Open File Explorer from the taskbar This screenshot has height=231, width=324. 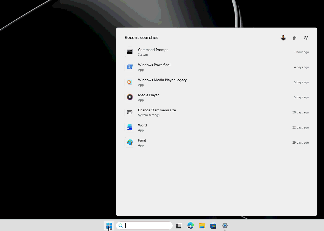point(202,226)
